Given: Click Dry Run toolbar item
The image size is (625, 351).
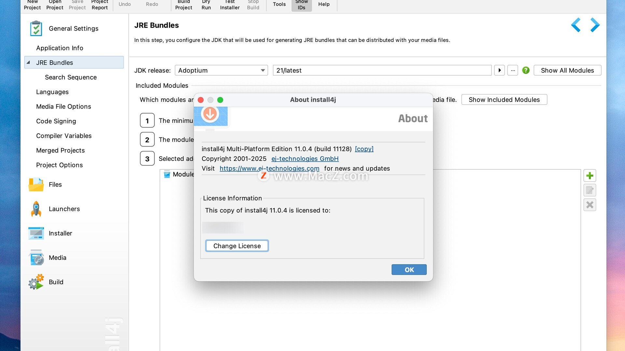Looking at the screenshot, I should tap(206, 5).
